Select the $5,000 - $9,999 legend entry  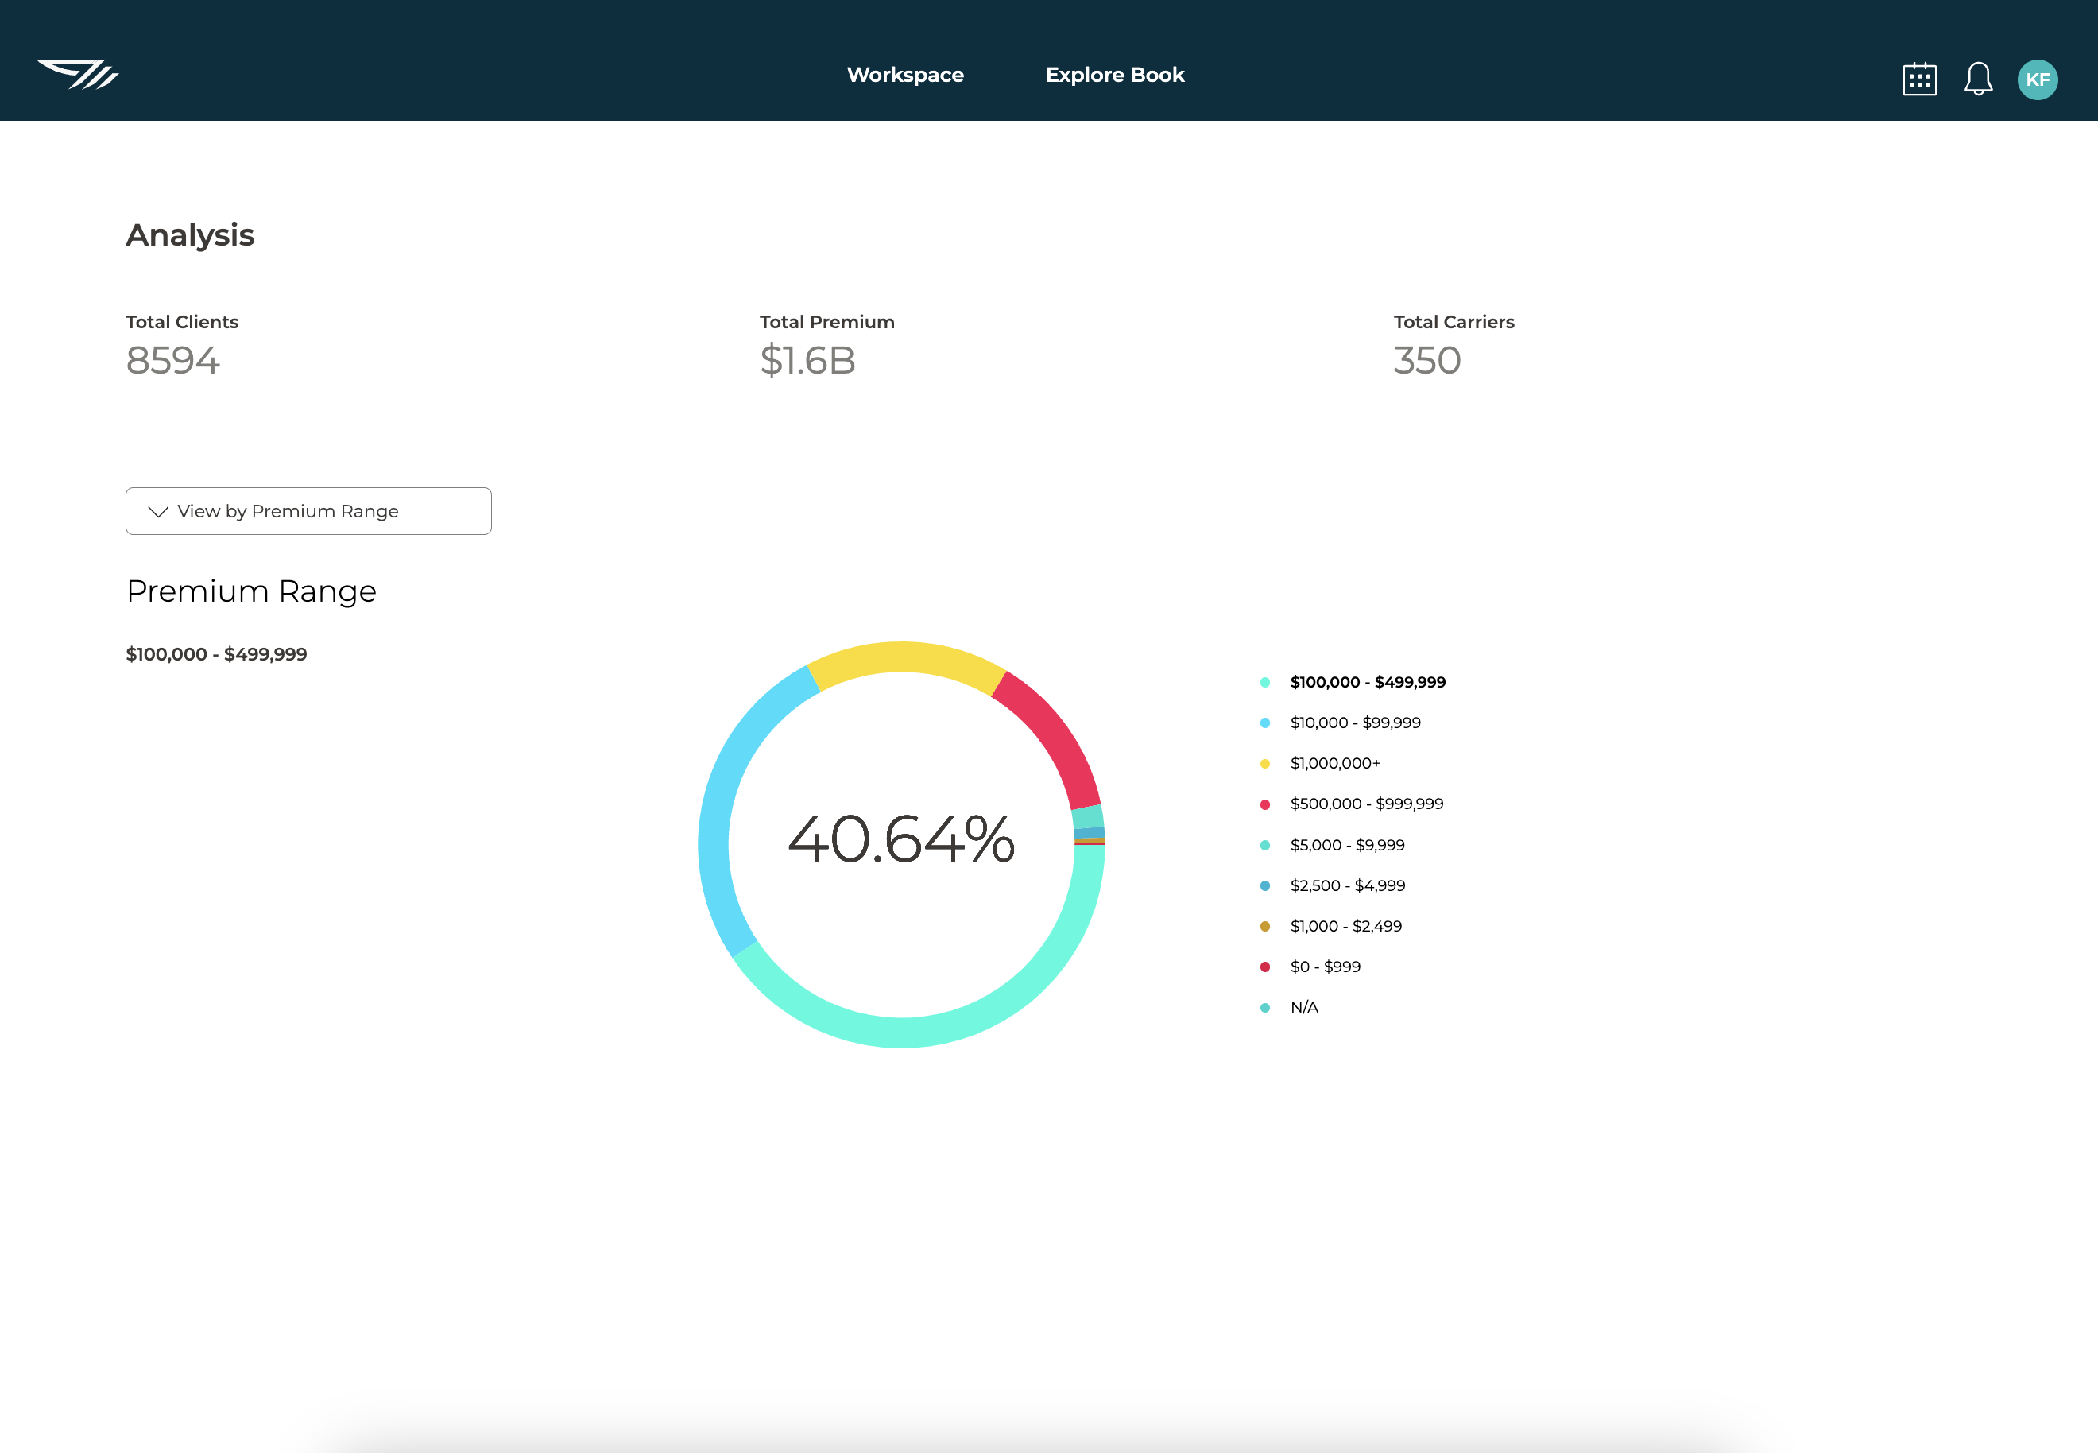1332,845
